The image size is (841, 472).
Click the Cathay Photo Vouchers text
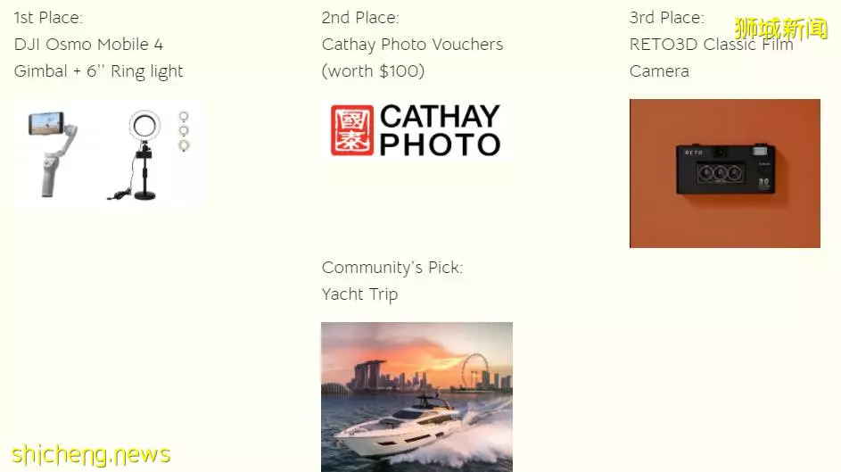[412, 45]
